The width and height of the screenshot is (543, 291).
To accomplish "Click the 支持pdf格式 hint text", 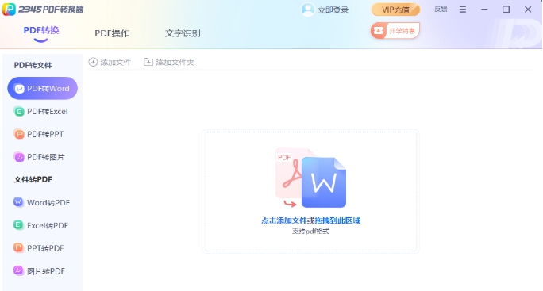I will point(310,232).
